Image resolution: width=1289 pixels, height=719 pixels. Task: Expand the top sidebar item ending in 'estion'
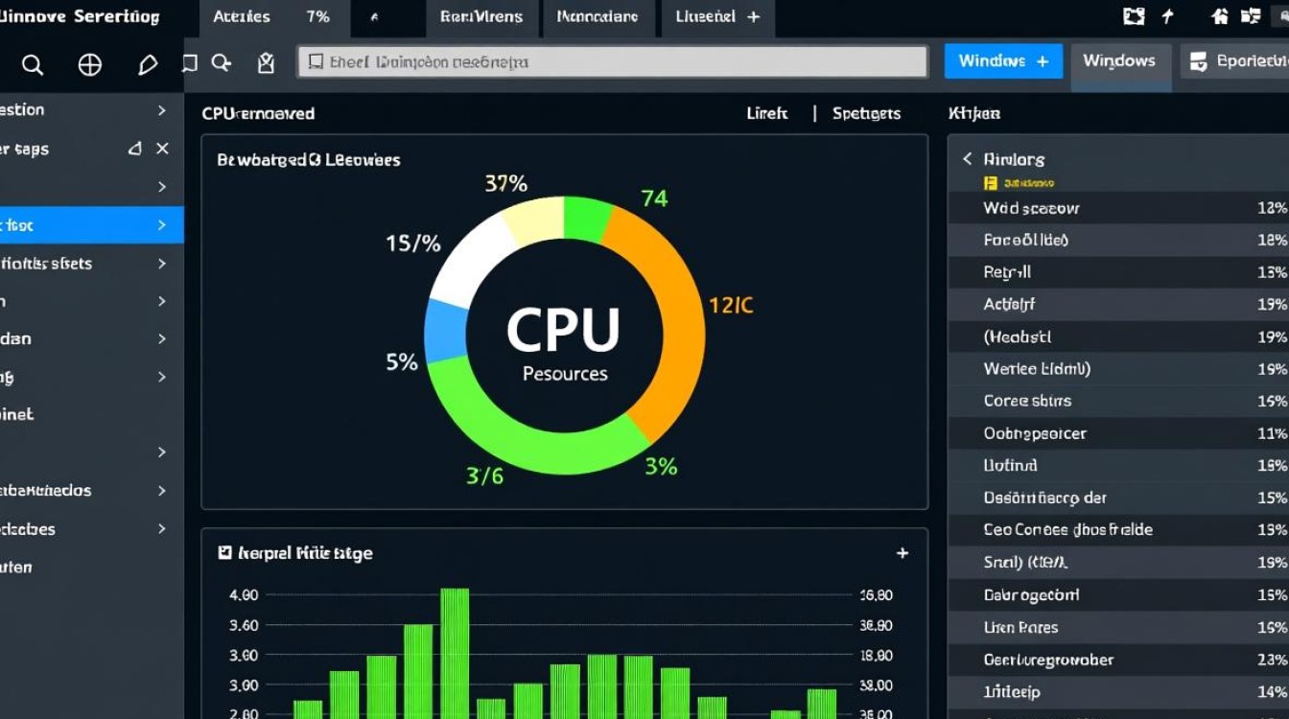point(162,110)
